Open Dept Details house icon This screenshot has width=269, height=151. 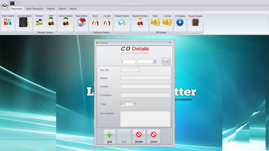pos(81,22)
